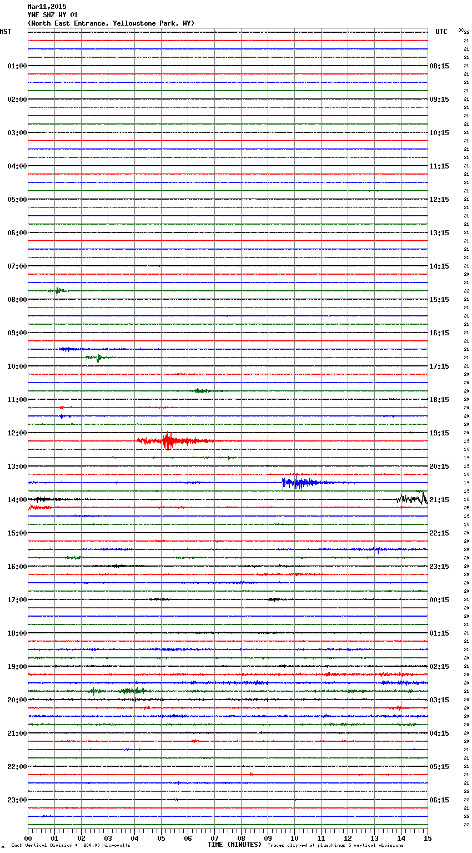Select the 13:00 MST time label

[17, 467]
